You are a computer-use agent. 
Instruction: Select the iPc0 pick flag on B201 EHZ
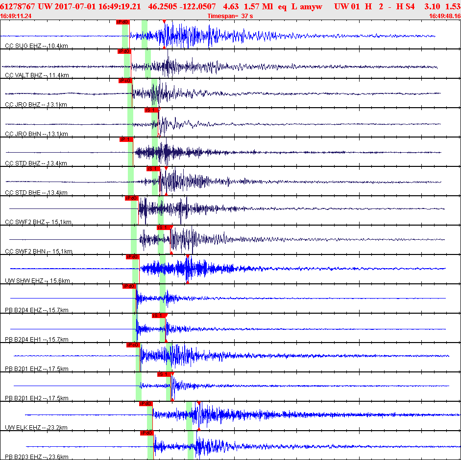point(133,345)
